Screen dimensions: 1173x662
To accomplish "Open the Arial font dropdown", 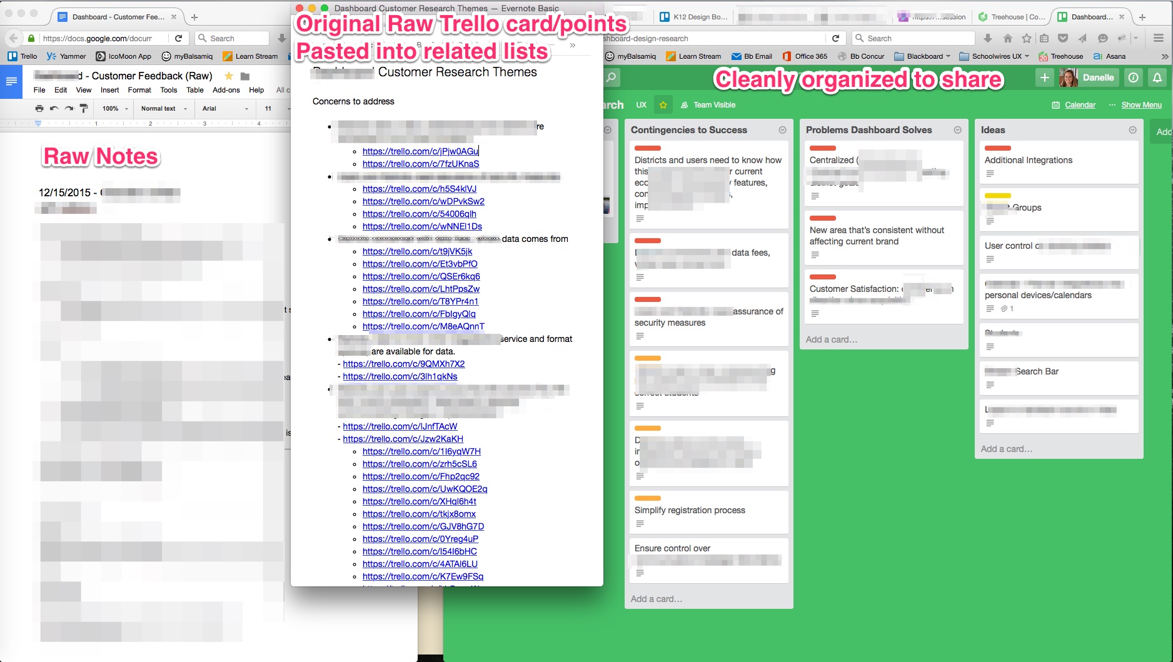I will [x=225, y=109].
